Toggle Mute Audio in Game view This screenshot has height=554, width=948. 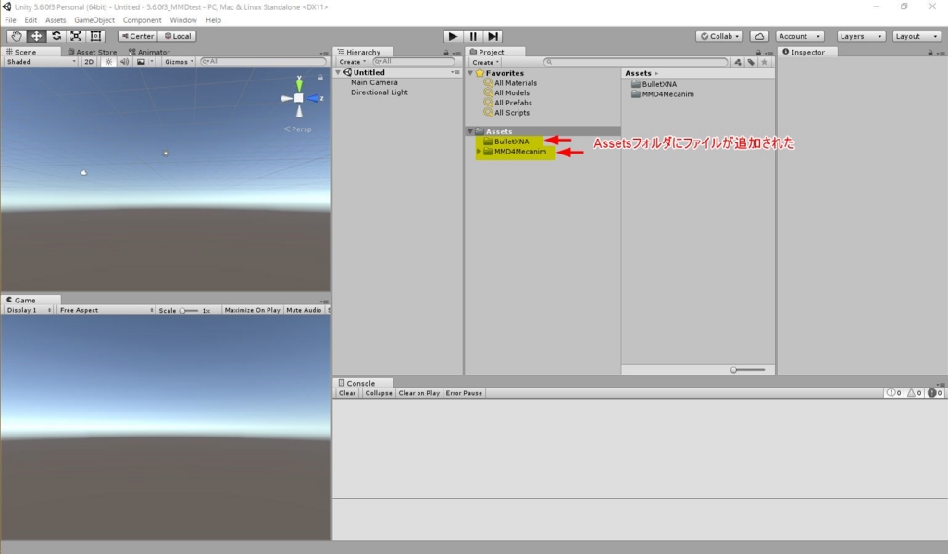point(304,310)
